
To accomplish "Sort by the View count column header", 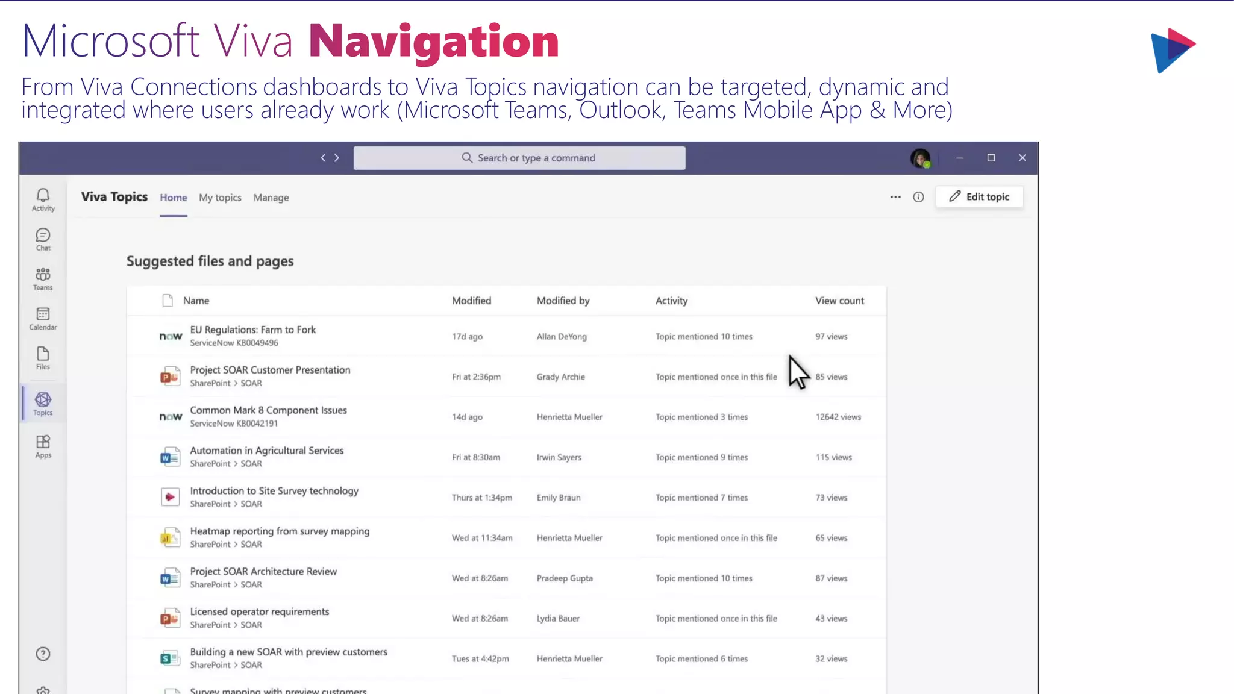I will click(840, 301).
